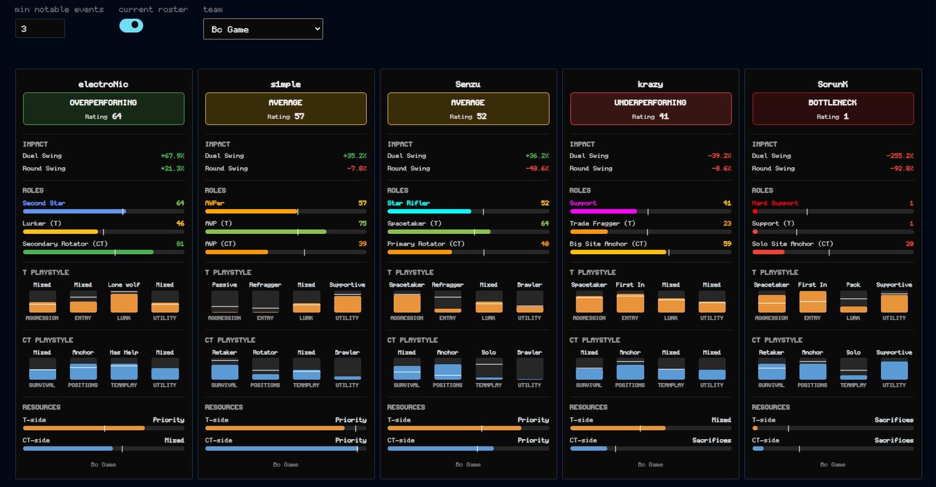Click krazy's Support role bar
Screen dimensions: 936x487
tap(651, 212)
